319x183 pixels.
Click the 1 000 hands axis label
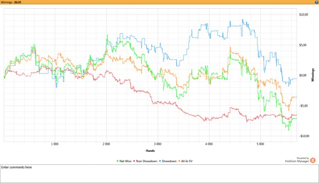coord(55,144)
